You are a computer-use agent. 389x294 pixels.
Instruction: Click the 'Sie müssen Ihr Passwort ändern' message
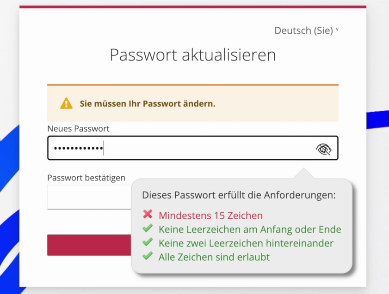[148, 103]
